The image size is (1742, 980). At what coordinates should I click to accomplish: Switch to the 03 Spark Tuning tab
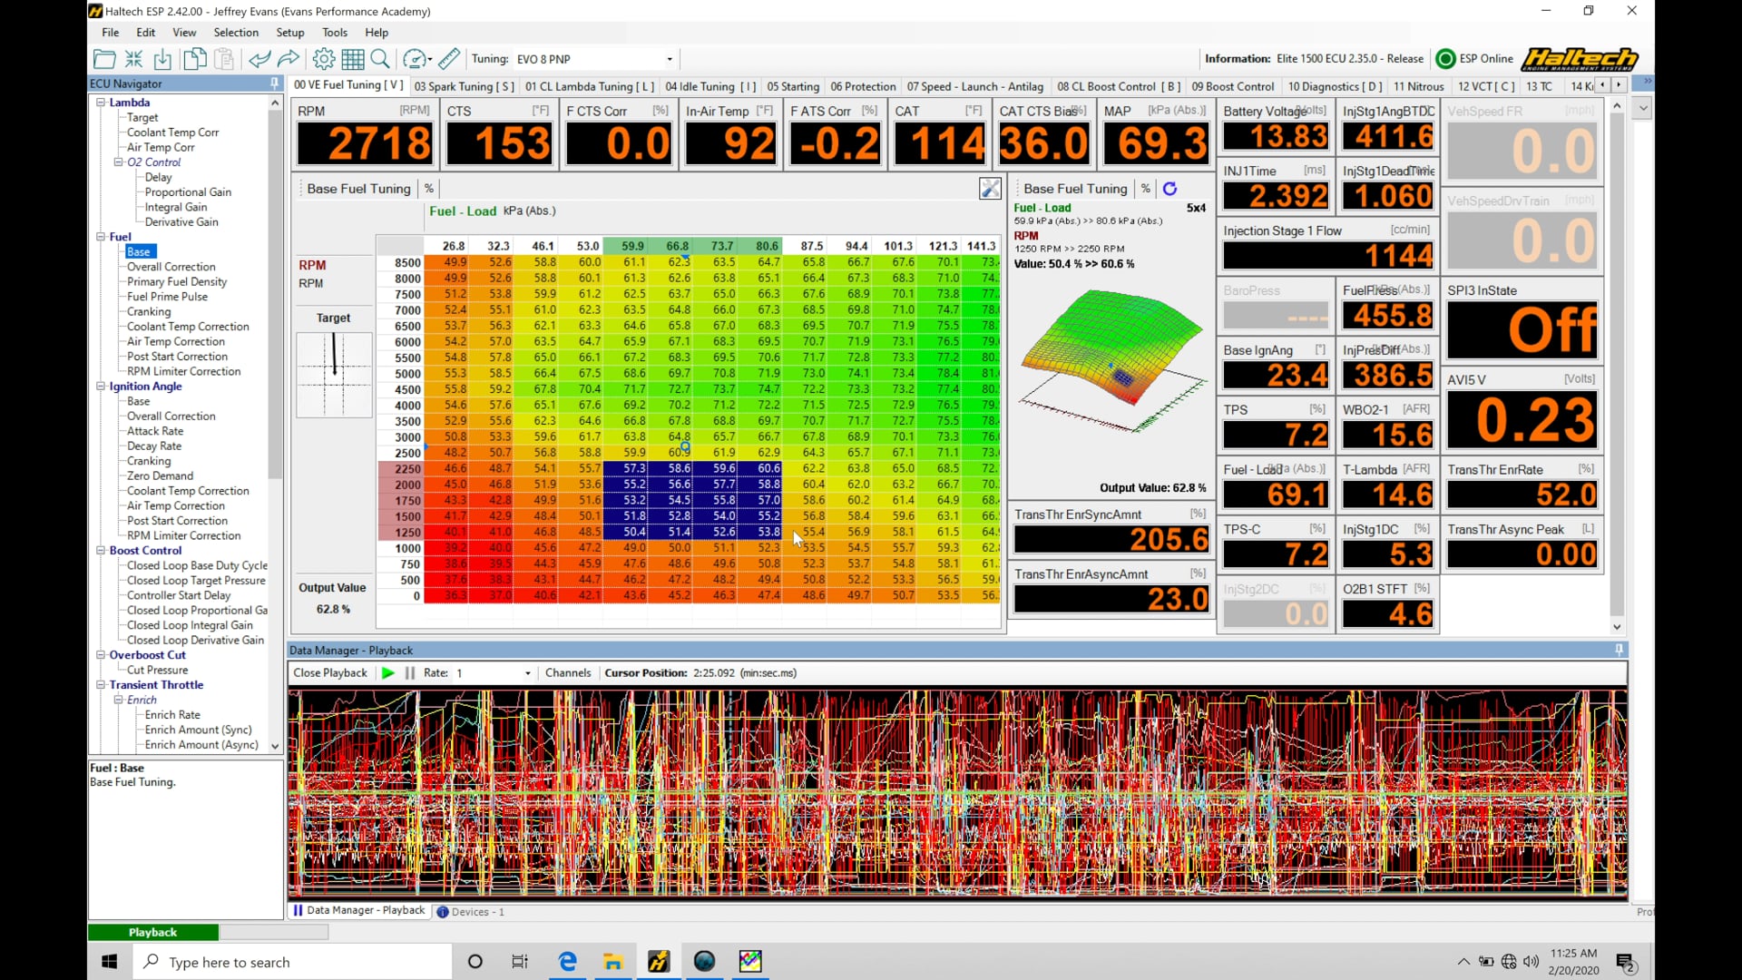point(464,86)
